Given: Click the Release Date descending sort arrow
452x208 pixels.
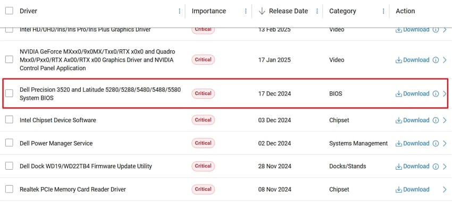Looking at the screenshot, I should coord(262,11).
